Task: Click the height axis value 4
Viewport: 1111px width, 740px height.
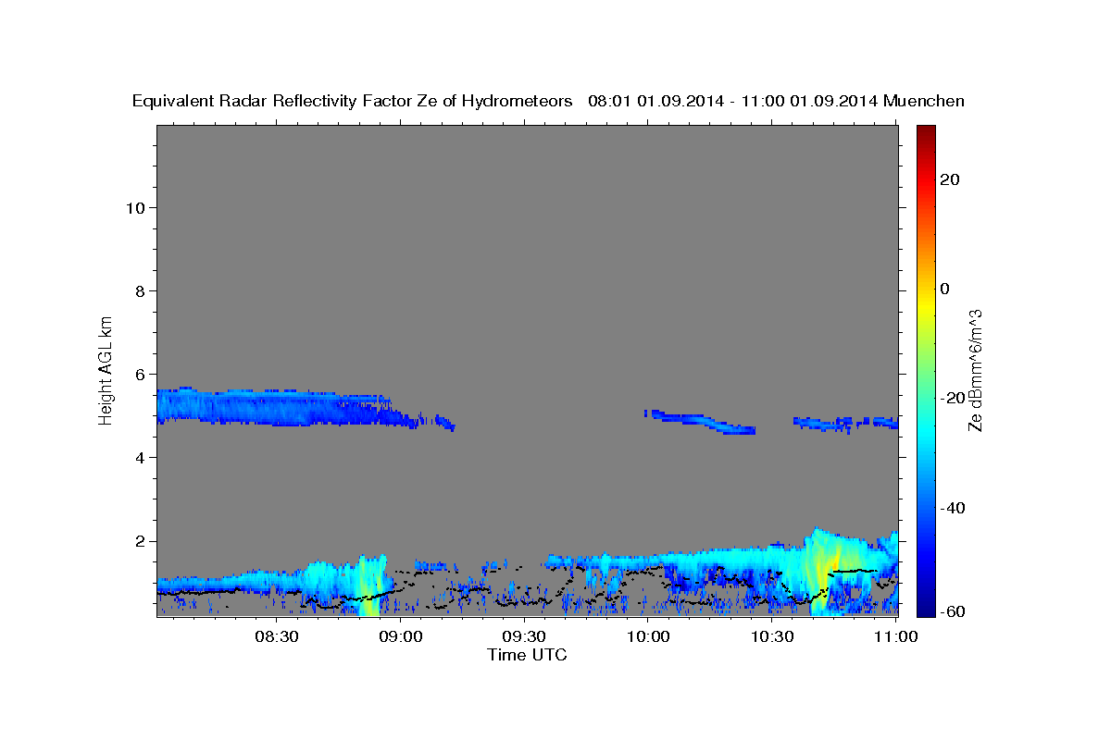Action: click(139, 457)
